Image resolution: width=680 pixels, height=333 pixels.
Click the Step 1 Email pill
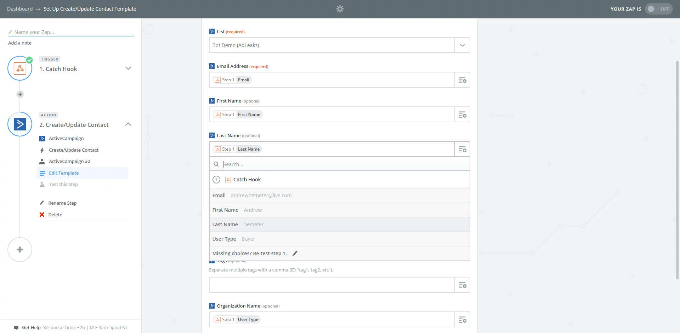tap(232, 80)
